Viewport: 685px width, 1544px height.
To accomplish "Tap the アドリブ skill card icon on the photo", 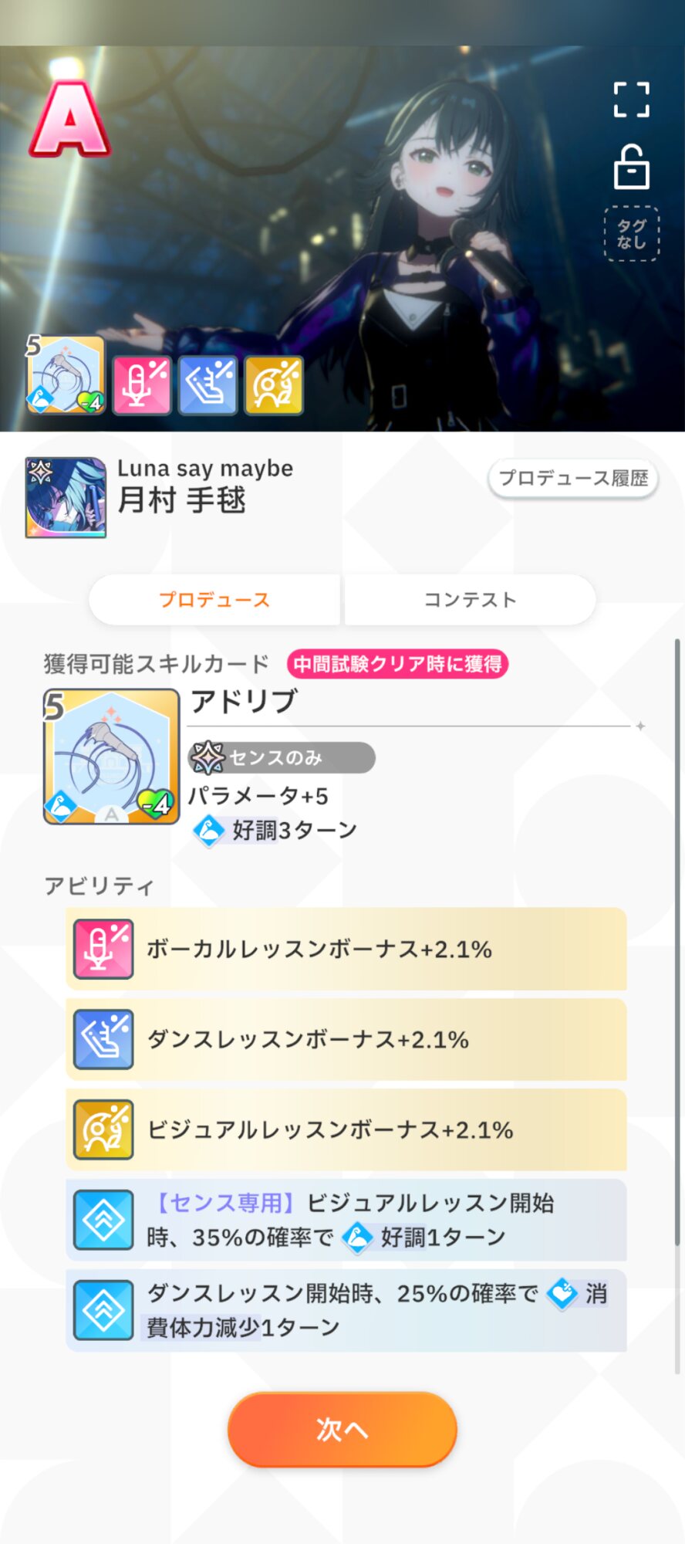I will [x=66, y=375].
